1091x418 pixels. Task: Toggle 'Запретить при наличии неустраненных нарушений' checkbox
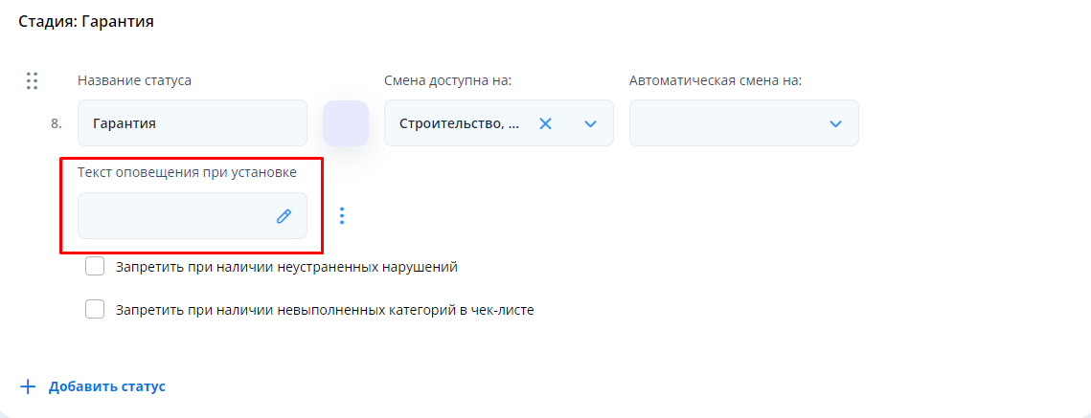(95, 267)
